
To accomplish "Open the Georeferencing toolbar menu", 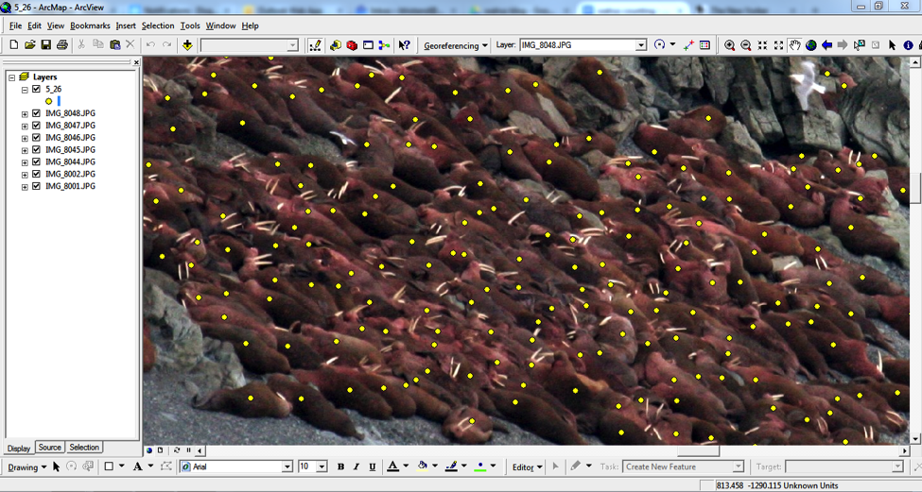I will point(455,45).
